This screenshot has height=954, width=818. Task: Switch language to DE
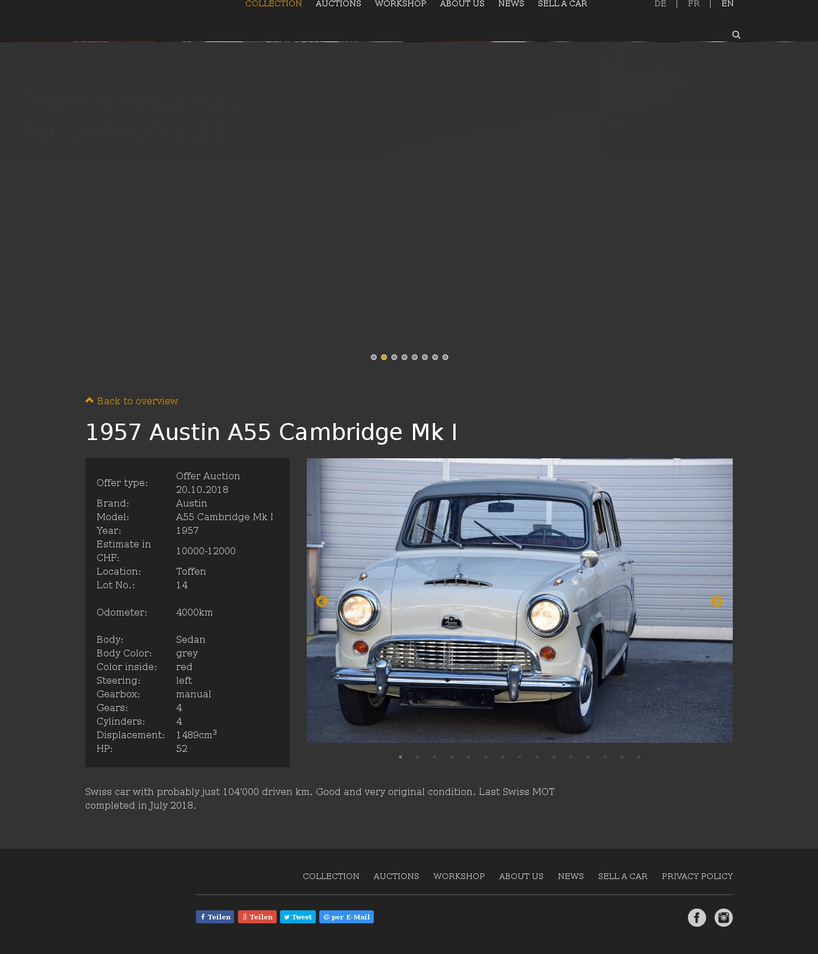point(660,4)
